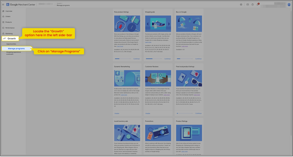Enable the Customer Reviews program
This screenshot has height=157, width=293.
tap(148, 114)
